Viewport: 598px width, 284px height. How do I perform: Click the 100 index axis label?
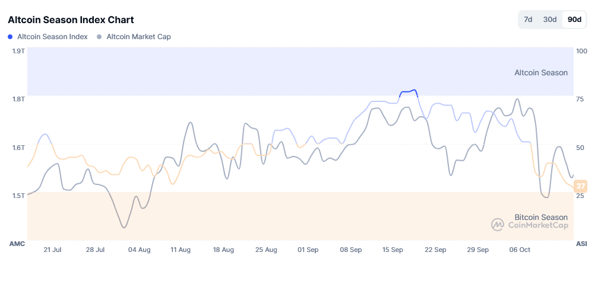(582, 51)
